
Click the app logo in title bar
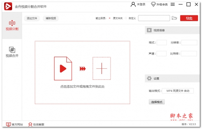pos(8,6)
